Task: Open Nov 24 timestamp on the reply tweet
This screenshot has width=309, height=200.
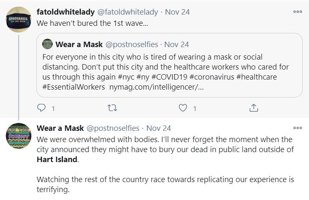Action: (159, 128)
